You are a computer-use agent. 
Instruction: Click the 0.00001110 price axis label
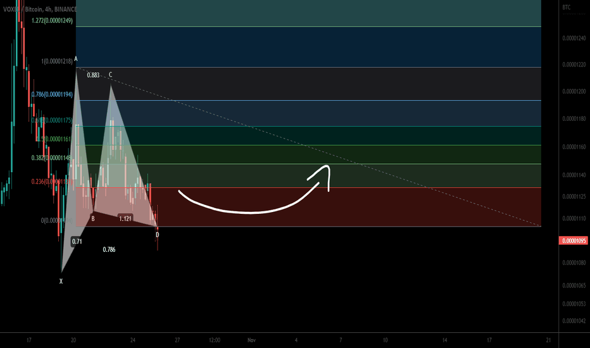(574, 218)
